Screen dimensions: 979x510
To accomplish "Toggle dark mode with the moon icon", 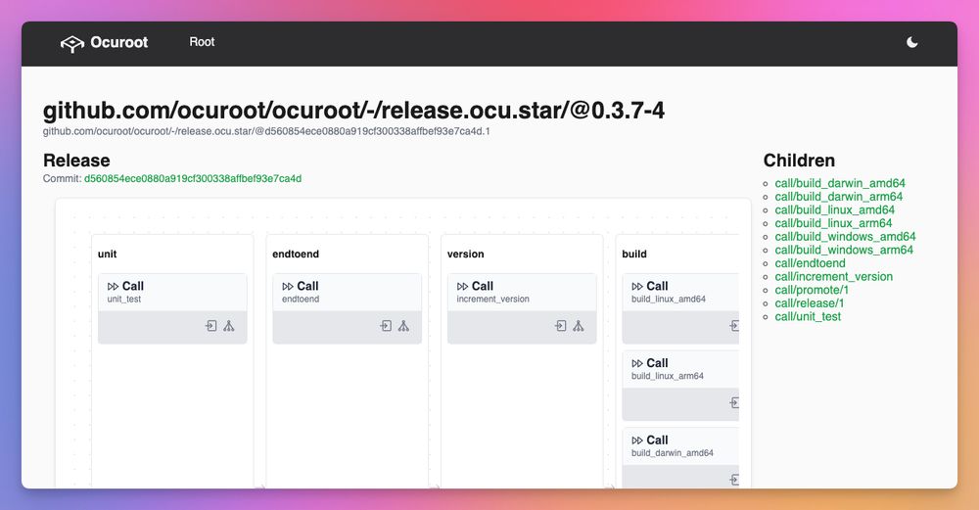I will pos(912,42).
